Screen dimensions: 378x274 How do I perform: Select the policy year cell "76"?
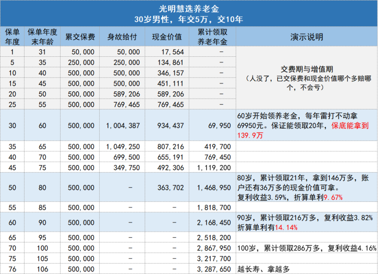[x=12, y=269]
